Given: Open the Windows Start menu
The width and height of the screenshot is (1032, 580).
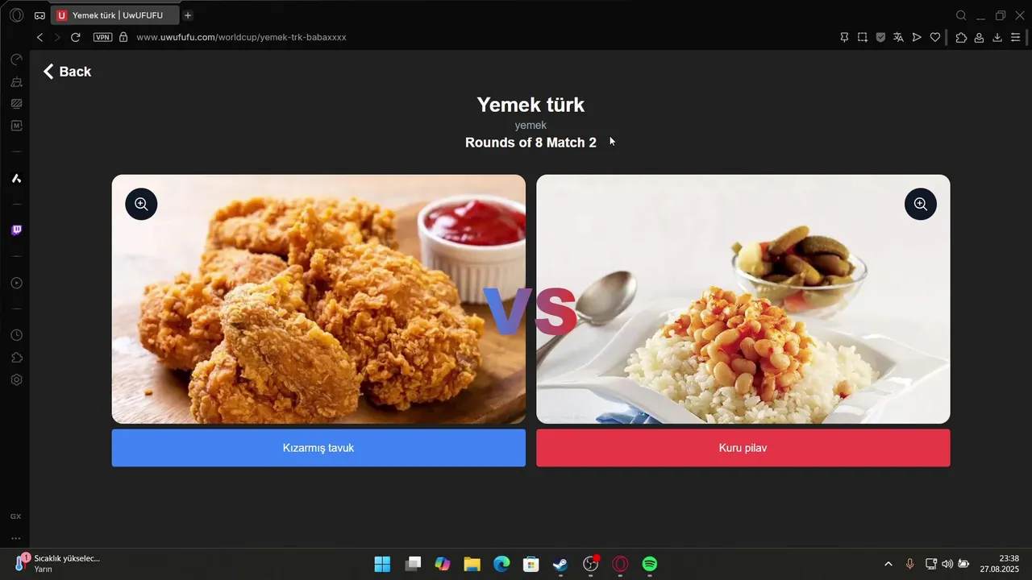Looking at the screenshot, I should pos(382,564).
